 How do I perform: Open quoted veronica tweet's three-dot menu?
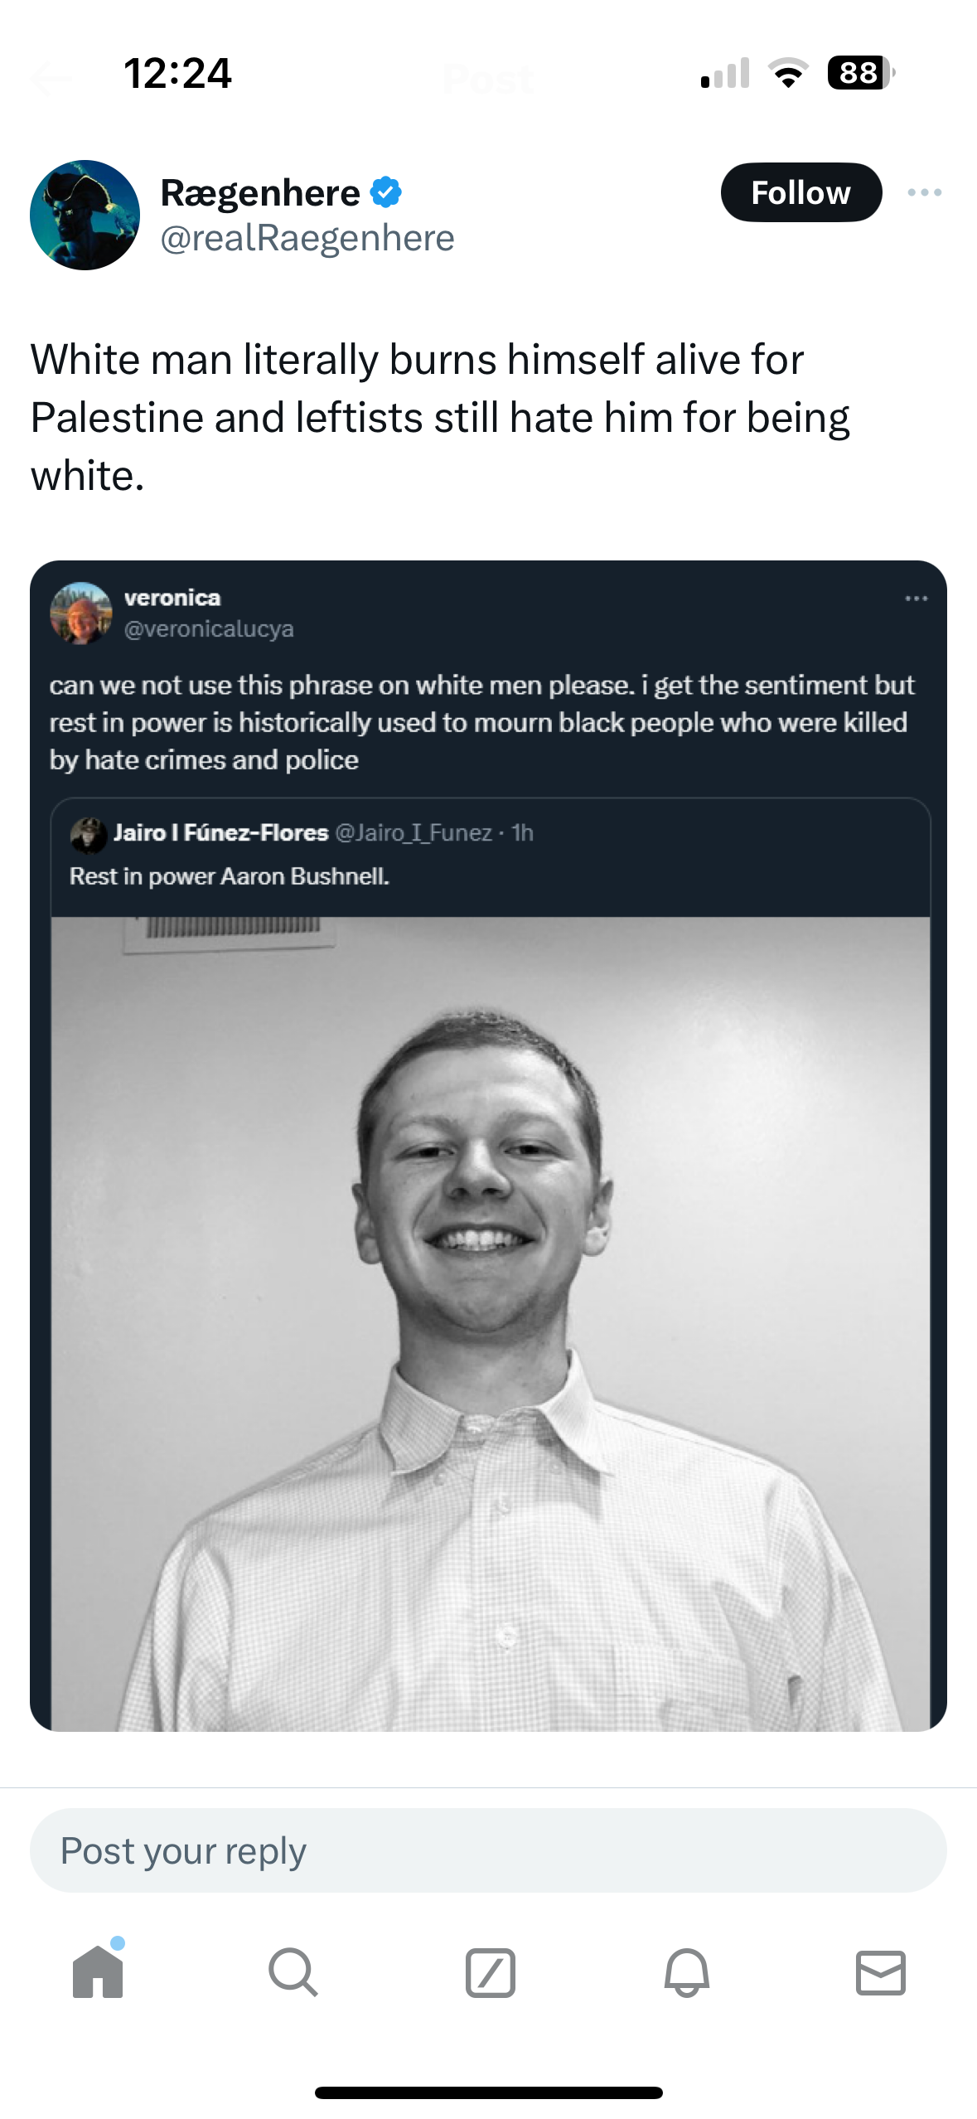tap(916, 599)
